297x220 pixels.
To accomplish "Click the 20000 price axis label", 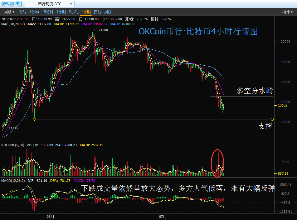I will pos(285,42).
